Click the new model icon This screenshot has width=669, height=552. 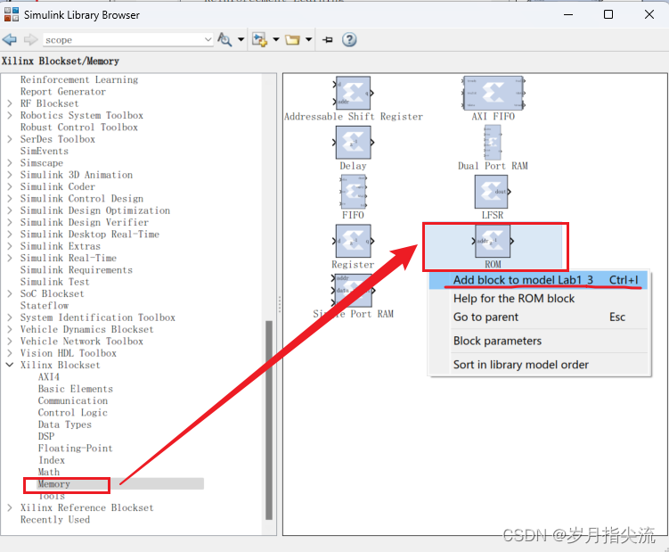pyautogui.click(x=259, y=40)
